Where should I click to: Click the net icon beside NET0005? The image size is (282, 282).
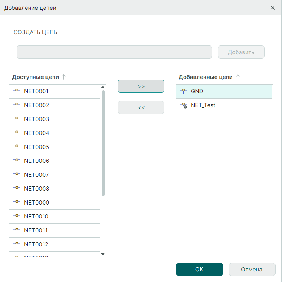(16, 147)
